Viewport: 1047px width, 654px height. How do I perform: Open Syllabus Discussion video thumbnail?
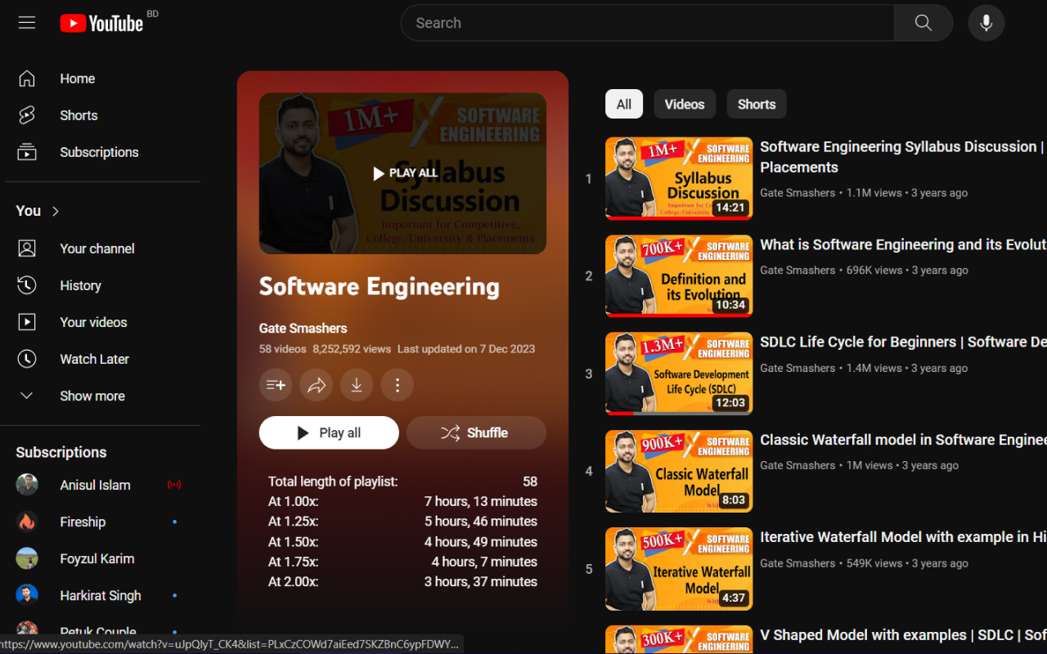click(x=679, y=178)
